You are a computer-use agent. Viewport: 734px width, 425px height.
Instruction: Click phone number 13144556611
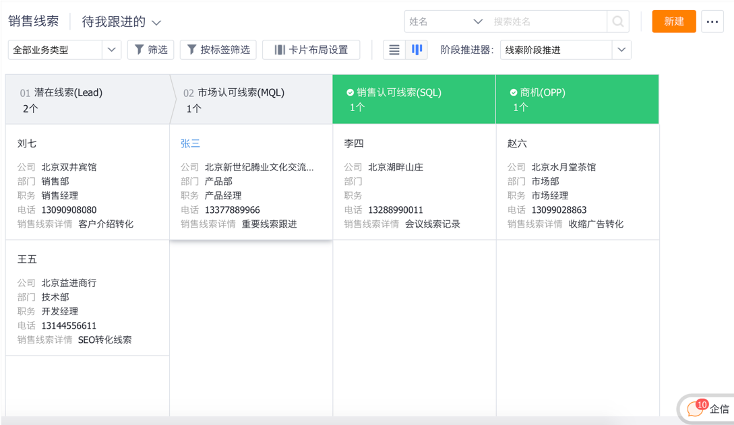click(x=69, y=325)
